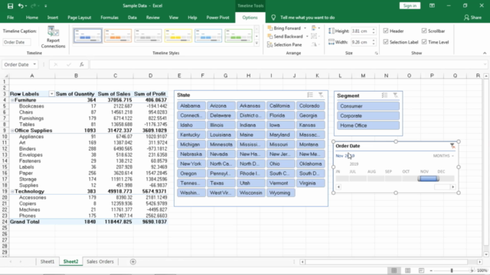Viewport: 490px width, 275px height.
Task: Clear filter on Segment slicer
Action: [x=396, y=95]
